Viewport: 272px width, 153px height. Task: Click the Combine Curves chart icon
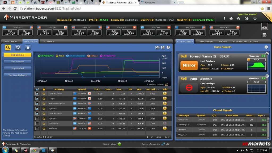167,85
